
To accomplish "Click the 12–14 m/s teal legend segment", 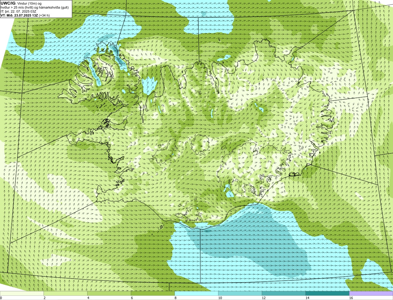I will 284,294.
